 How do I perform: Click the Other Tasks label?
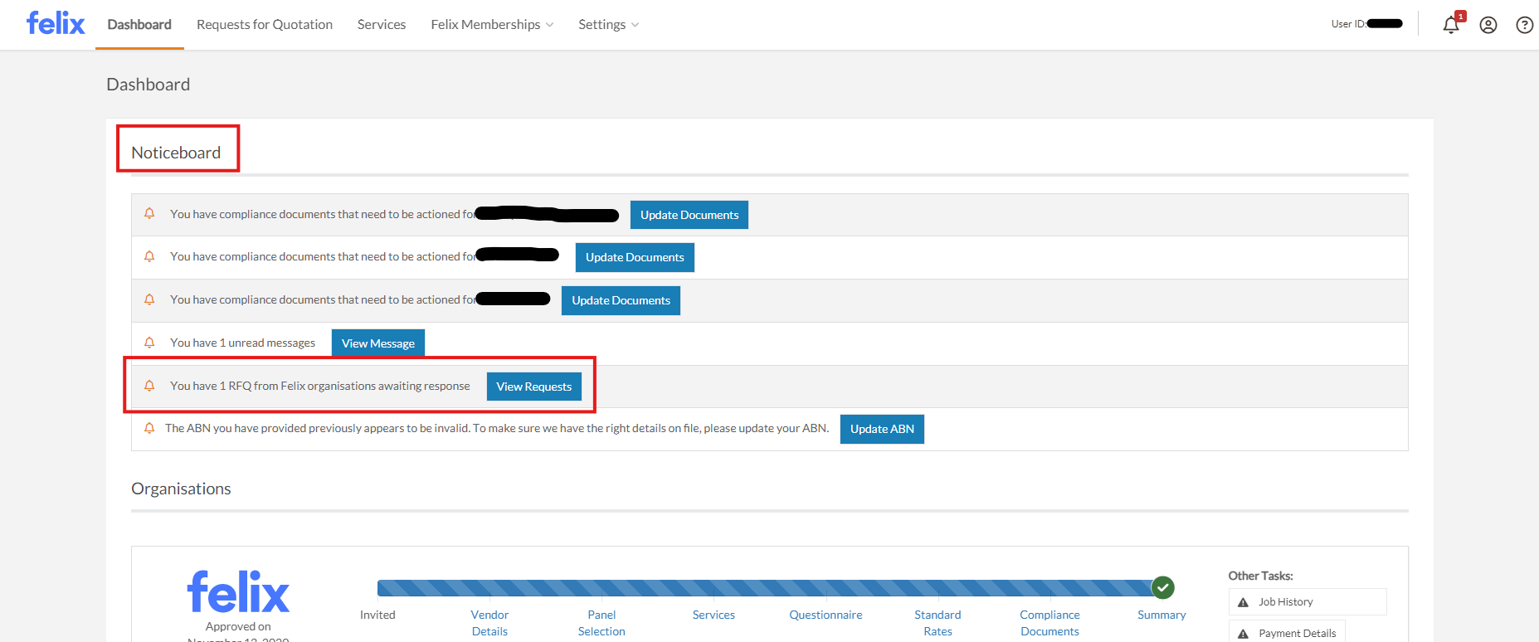(x=1260, y=576)
